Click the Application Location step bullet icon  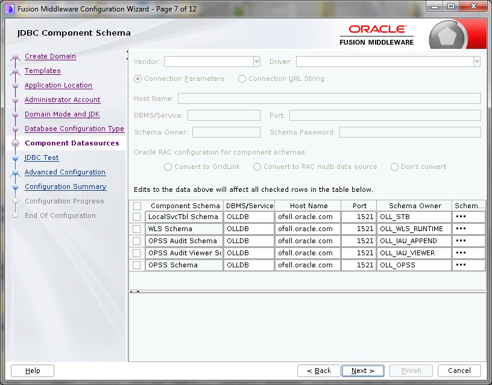(16, 86)
